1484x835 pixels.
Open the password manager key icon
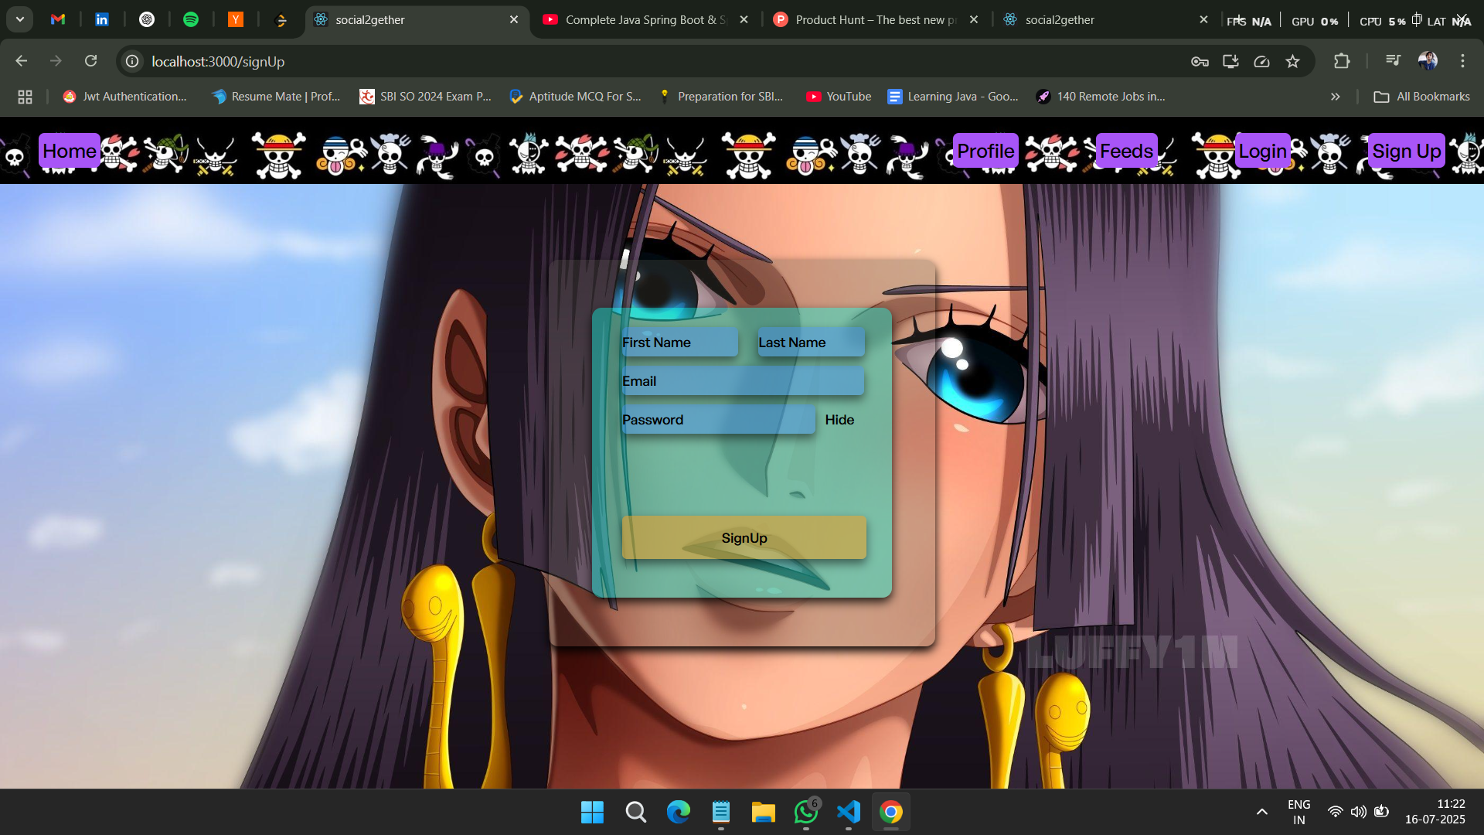tap(1200, 61)
